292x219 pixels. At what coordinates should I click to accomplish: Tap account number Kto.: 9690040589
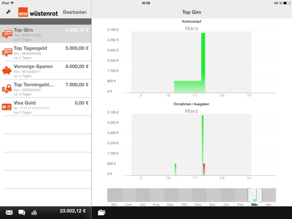tap(27, 53)
